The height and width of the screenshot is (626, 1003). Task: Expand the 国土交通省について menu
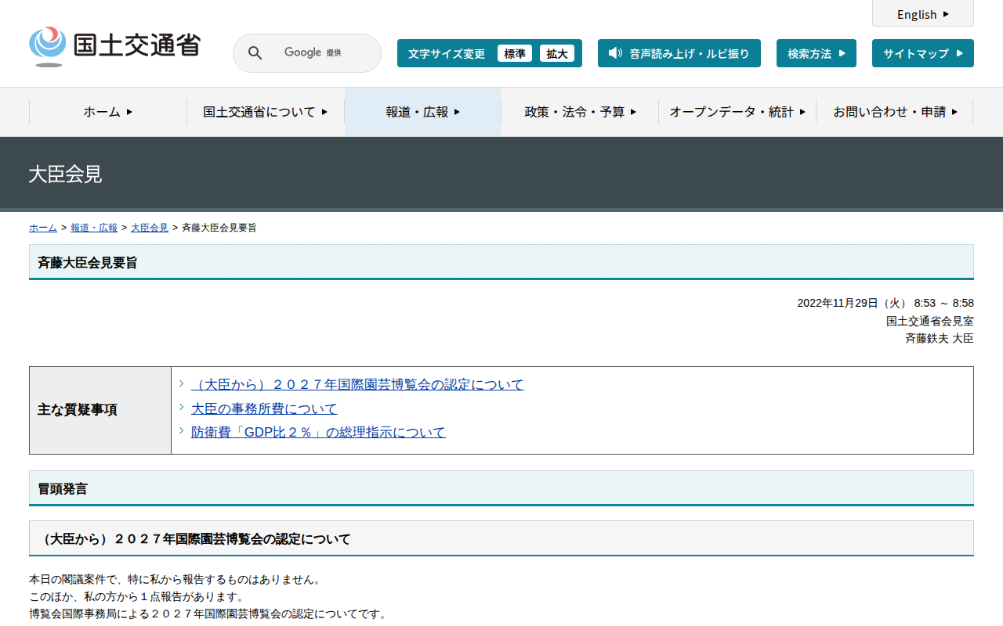[x=265, y=112]
